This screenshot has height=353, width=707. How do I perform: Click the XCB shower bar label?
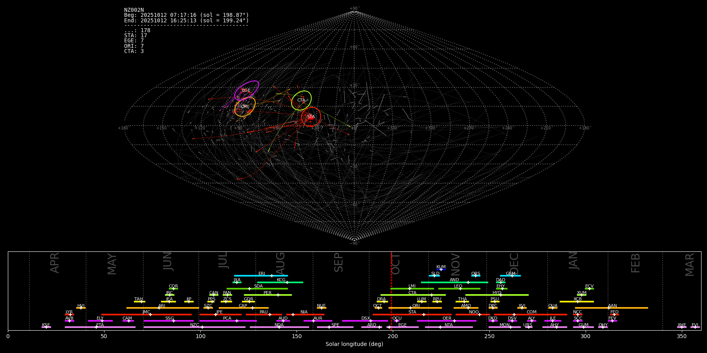click(x=577, y=299)
